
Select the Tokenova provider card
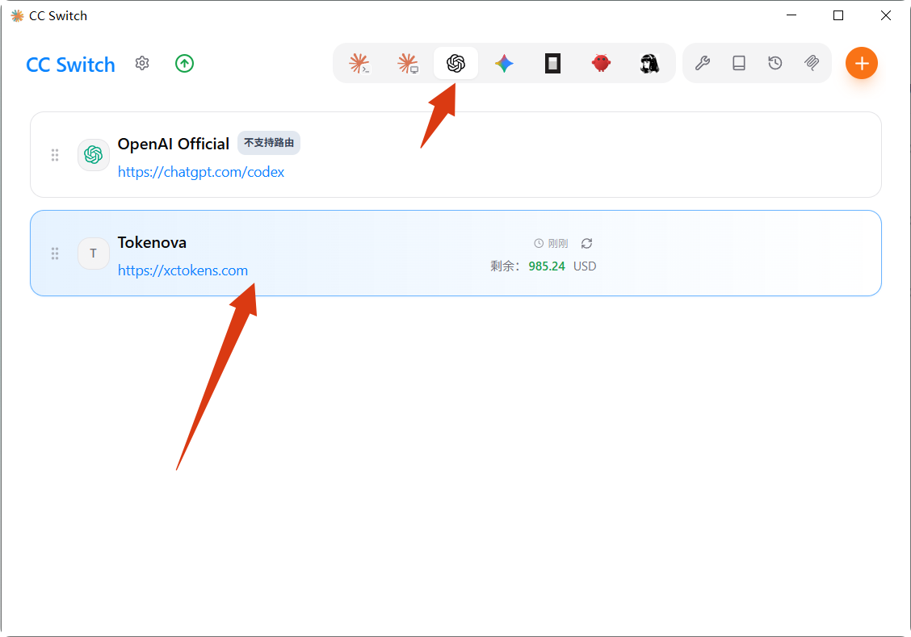click(456, 254)
